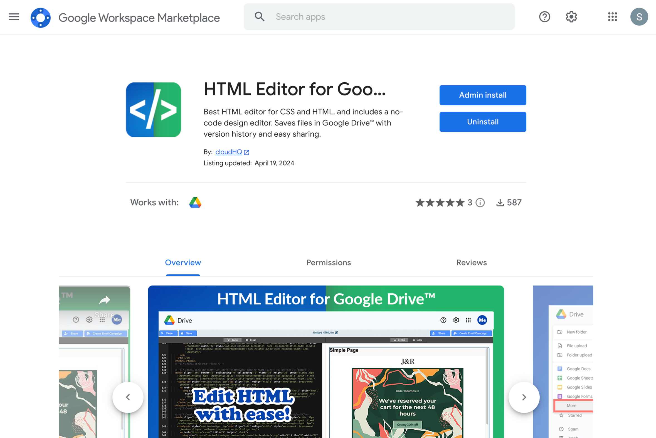Screen dimensions: 656x438
Task: Click the Listing updated April 19, 2024 text
Action: click(x=248, y=163)
